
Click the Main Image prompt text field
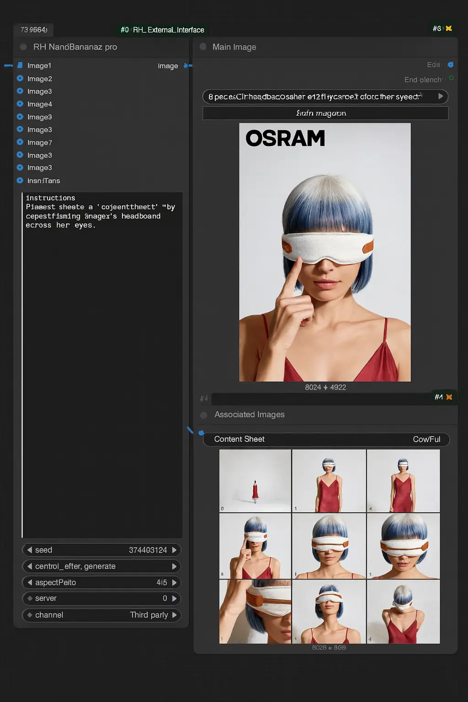click(x=325, y=96)
